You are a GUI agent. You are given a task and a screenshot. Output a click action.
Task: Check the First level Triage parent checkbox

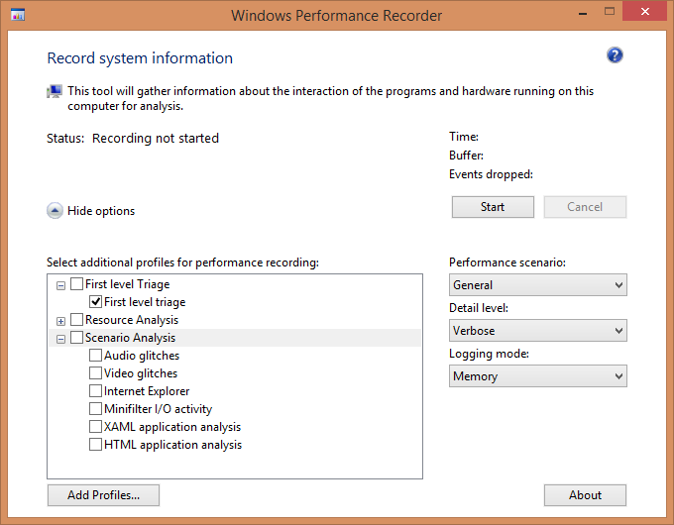(76, 284)
